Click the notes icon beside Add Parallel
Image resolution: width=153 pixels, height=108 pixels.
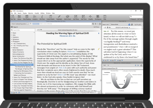click(x=132, y=25)
